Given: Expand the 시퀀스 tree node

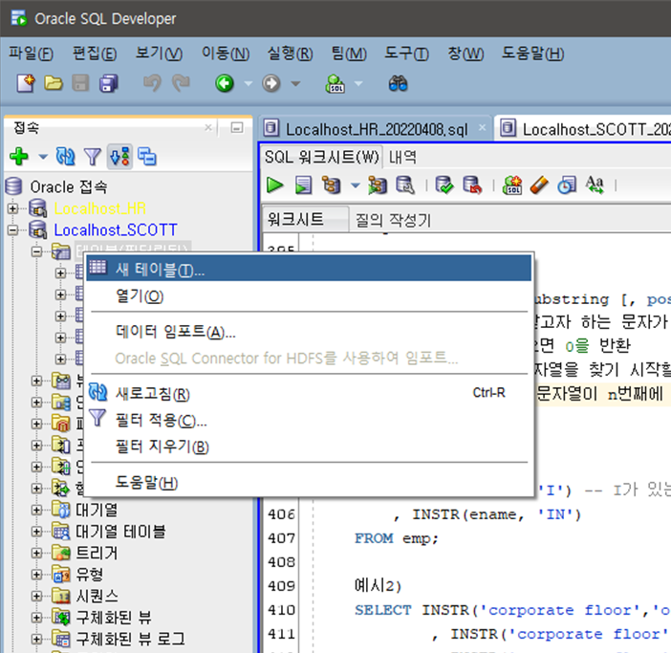Looking at the screenshot, I should tap(37, 596).
